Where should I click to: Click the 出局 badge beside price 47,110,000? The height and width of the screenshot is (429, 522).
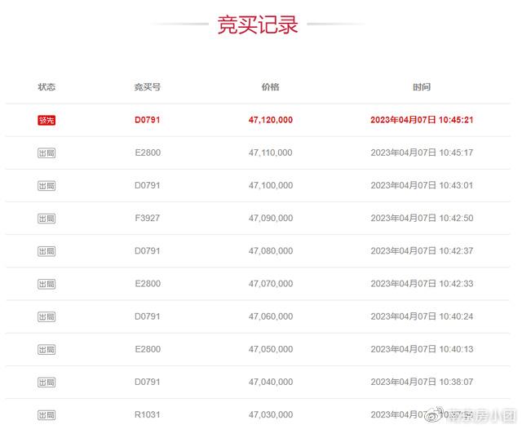46,153
